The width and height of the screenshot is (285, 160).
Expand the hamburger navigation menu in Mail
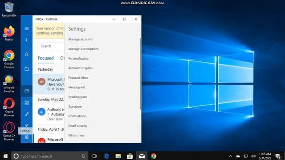pyautogui.click(x=27, y=28)
